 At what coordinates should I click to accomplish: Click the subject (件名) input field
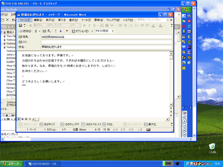click(106, 47)
